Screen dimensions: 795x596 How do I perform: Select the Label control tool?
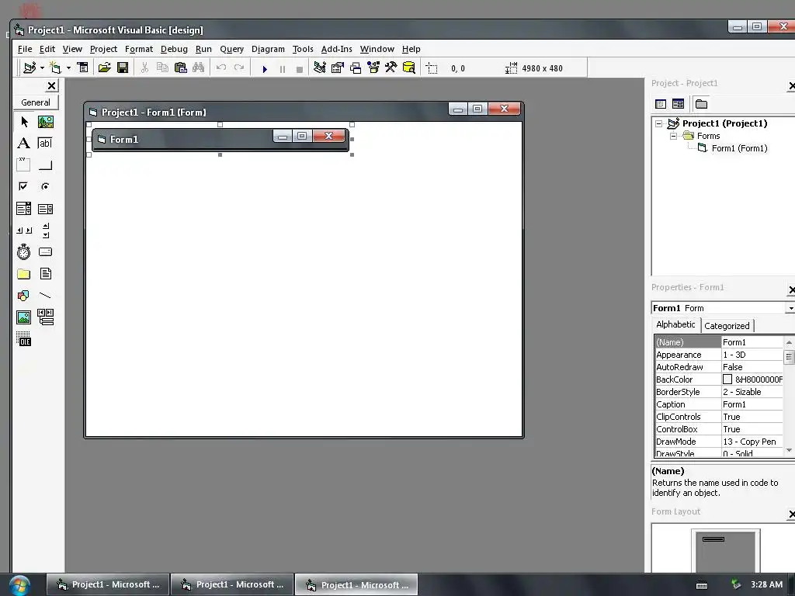(x=24, y=144)
